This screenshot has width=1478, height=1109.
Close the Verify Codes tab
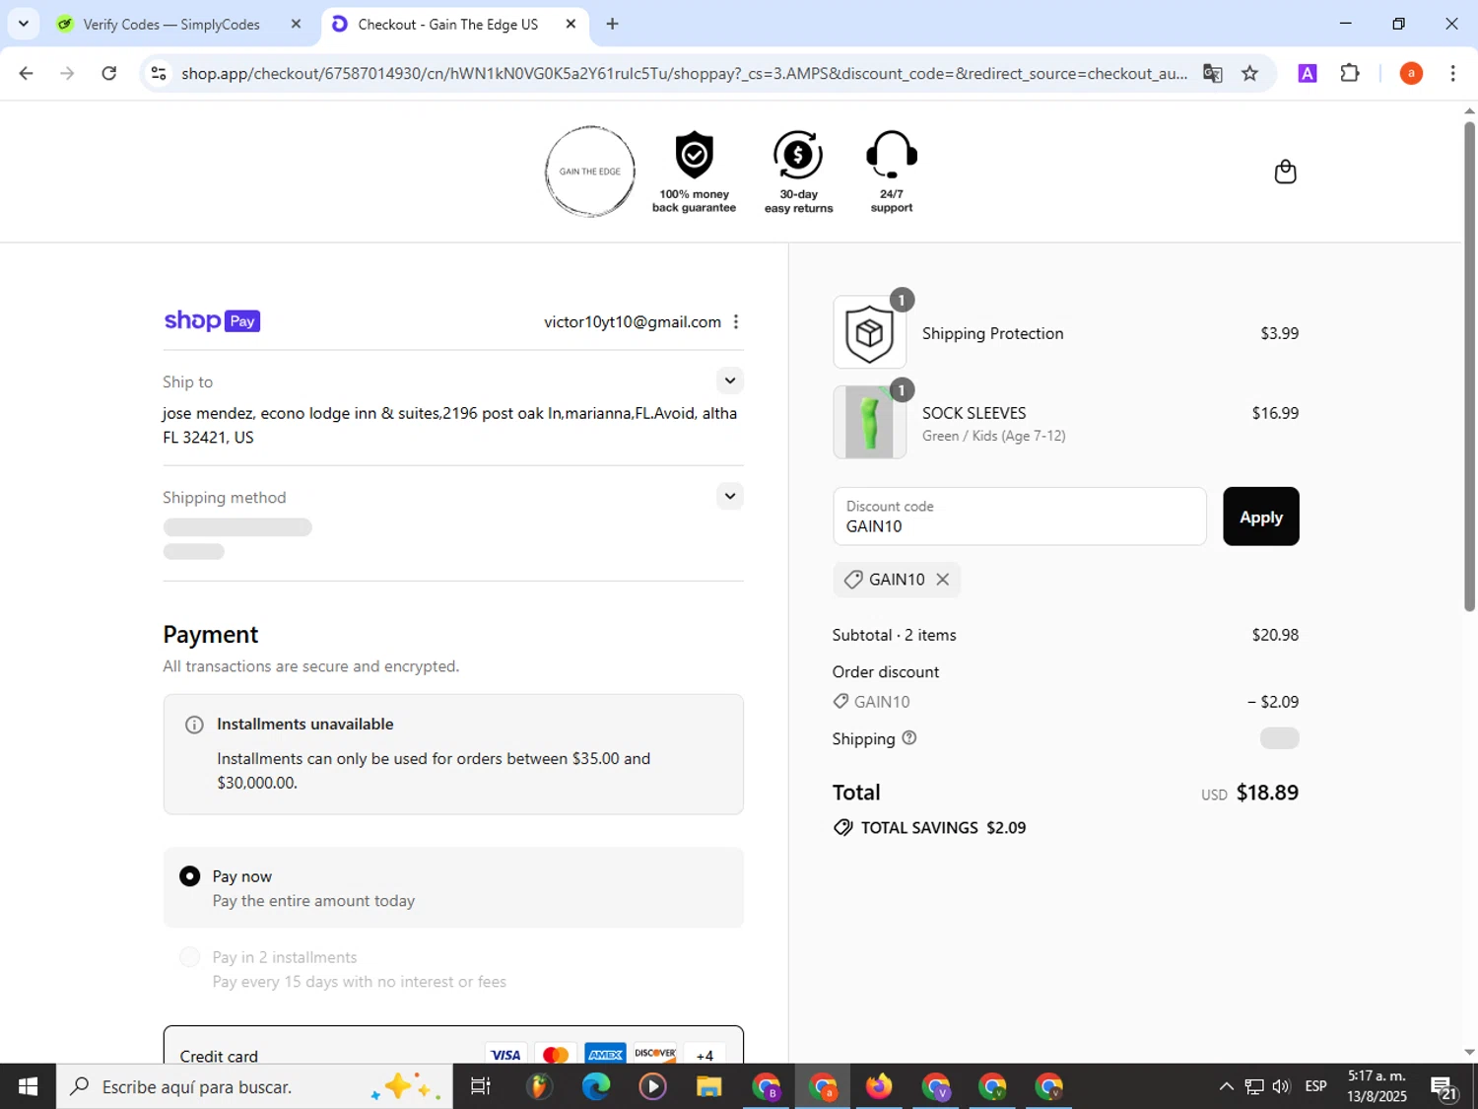coord(296,24)
